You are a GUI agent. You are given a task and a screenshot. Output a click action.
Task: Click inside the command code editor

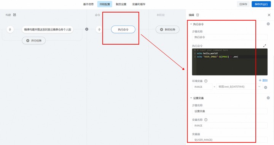[x=229, y=62]
